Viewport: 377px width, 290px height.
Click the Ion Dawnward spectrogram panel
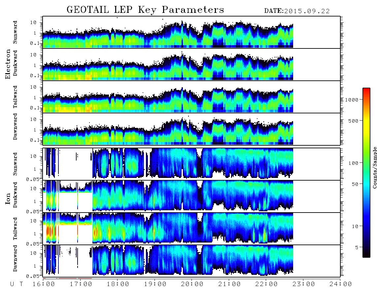191,261
